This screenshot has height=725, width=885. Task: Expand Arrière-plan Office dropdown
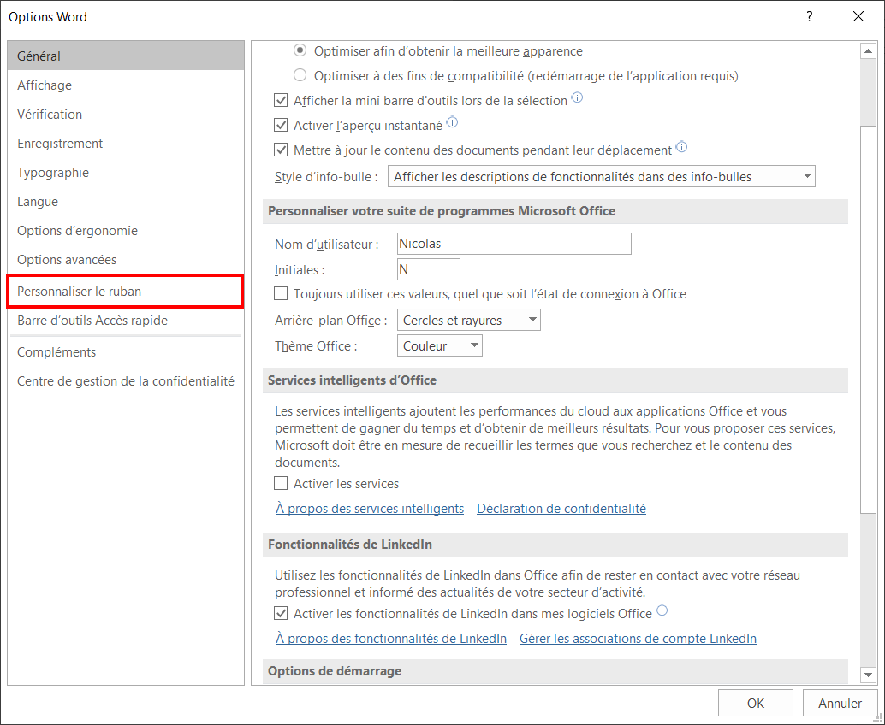(468, 320)
